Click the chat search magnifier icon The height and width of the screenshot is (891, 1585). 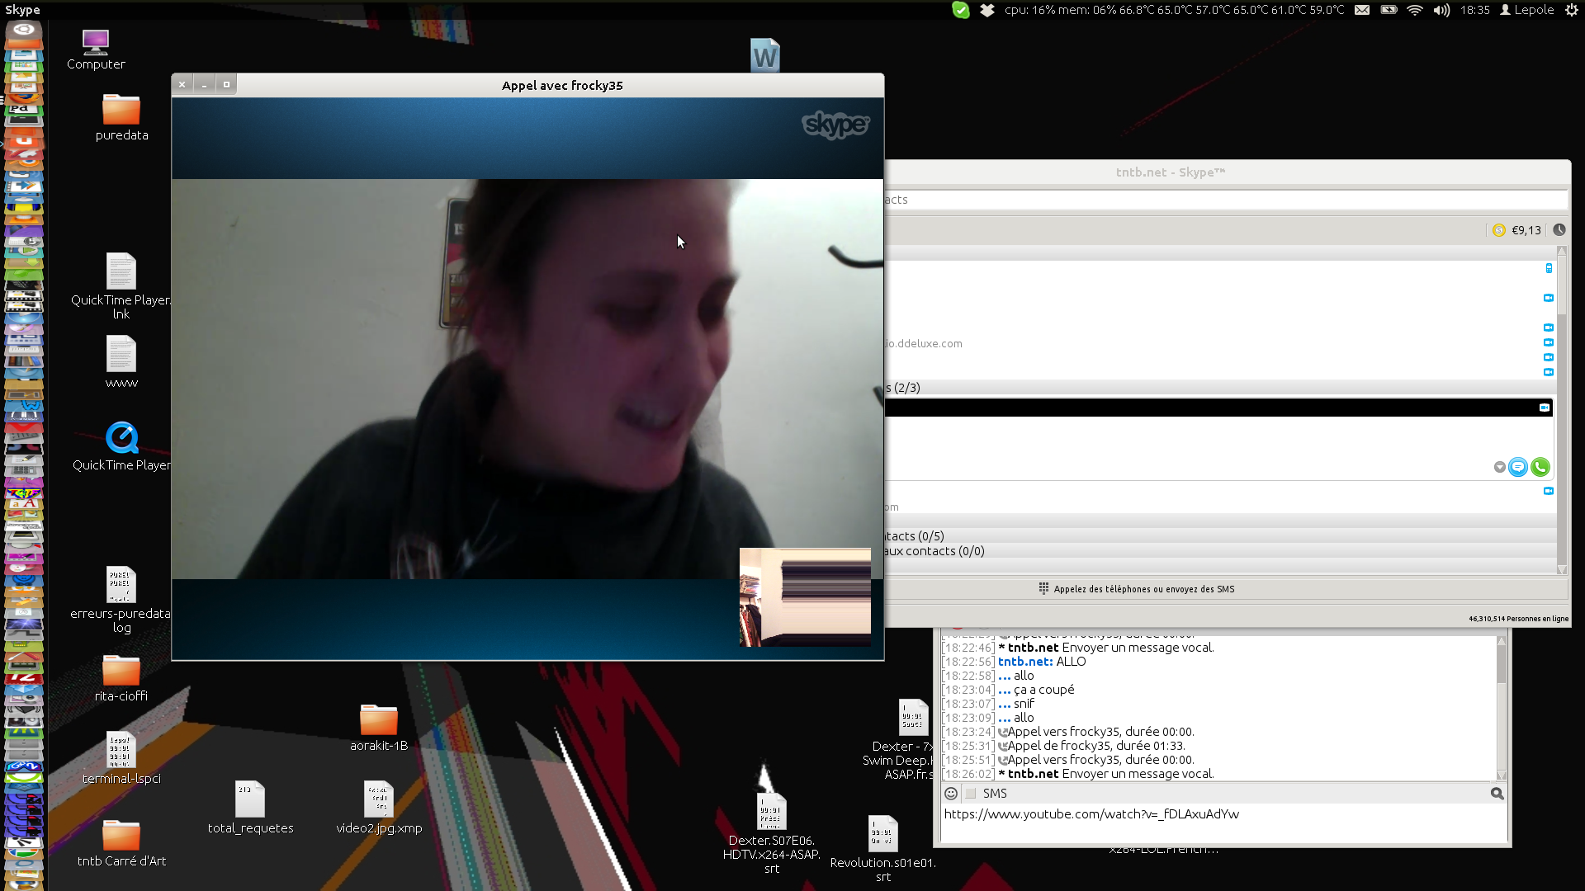1497,794
